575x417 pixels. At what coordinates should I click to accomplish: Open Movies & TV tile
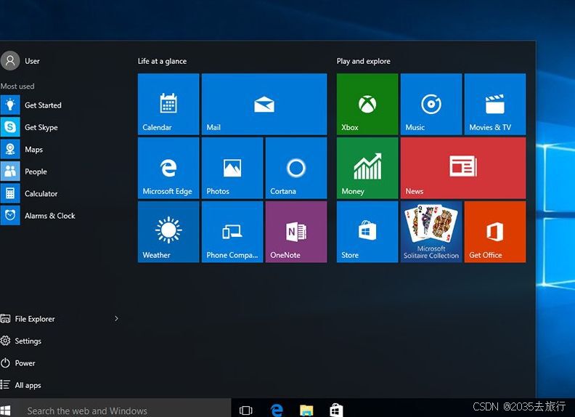point(494,104)
